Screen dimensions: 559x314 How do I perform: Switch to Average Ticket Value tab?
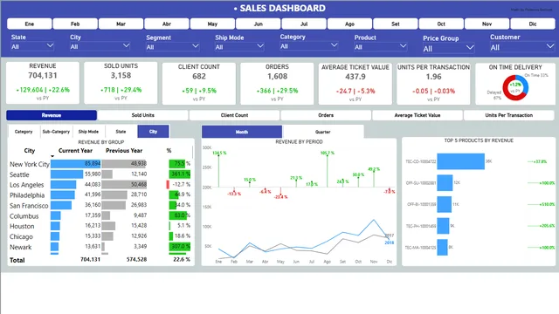pos(418,115)
